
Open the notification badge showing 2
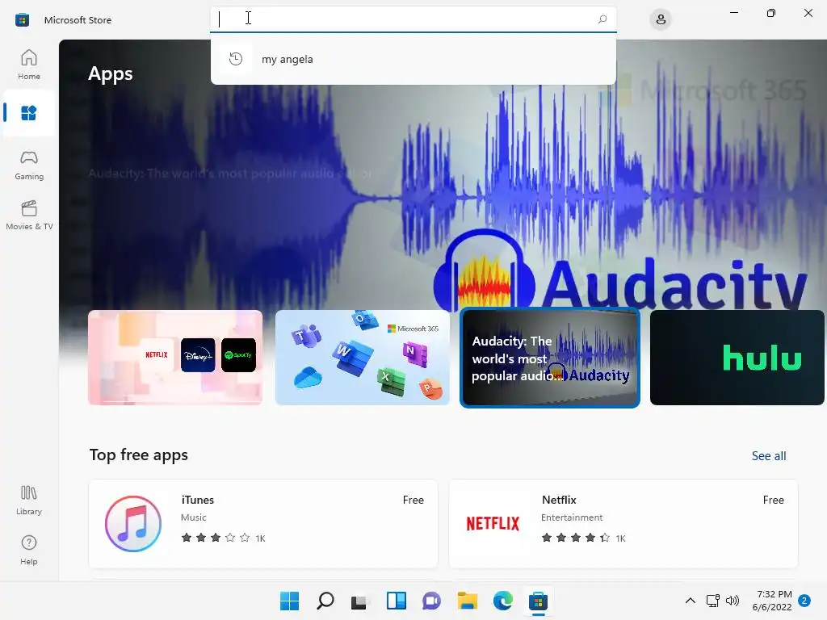click(804, 601)
